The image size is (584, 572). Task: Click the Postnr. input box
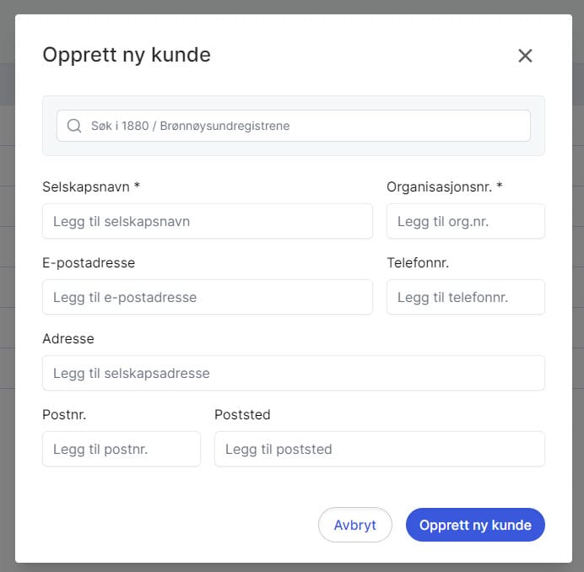(x=122, y=449)
